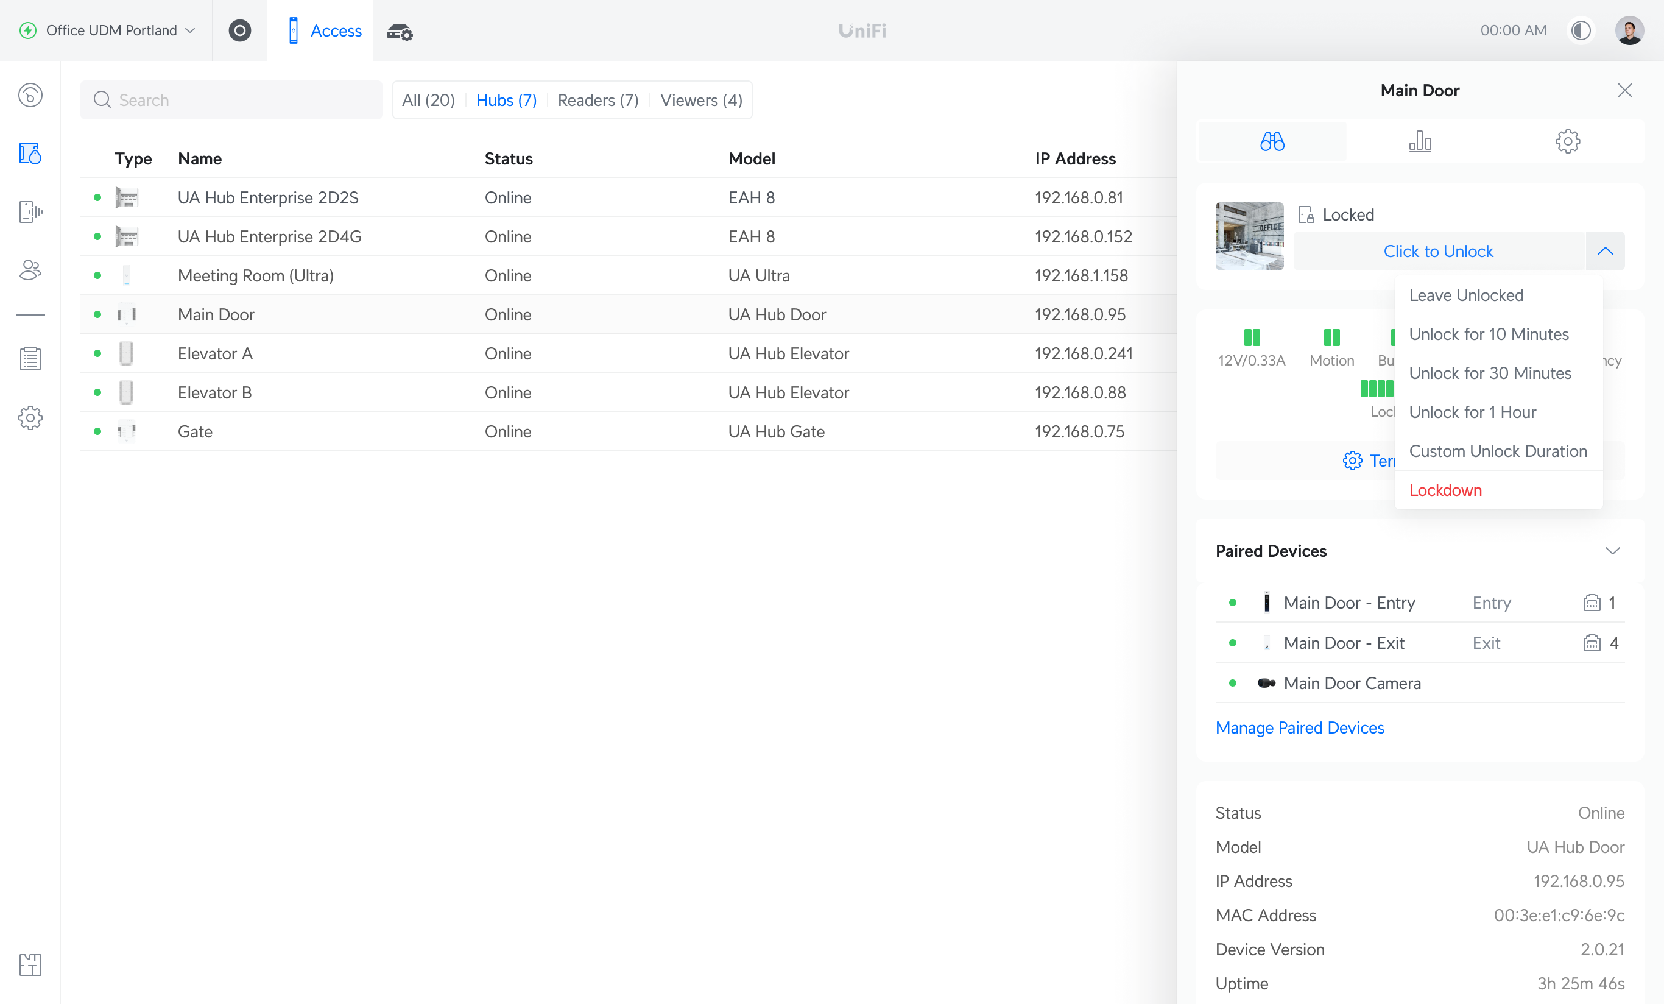Image resolution: width=1664 pixels, height=1004 pixels.
Task: Open the Settings gear in sidebar
Action: pyautogui.click(x=30, y=417)
